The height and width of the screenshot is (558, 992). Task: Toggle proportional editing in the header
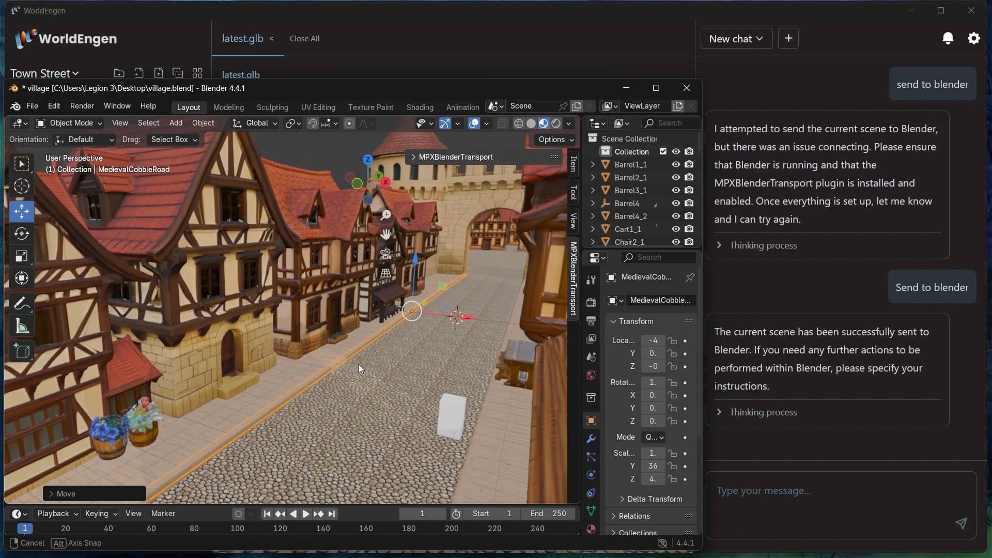[x=350, y=123]
